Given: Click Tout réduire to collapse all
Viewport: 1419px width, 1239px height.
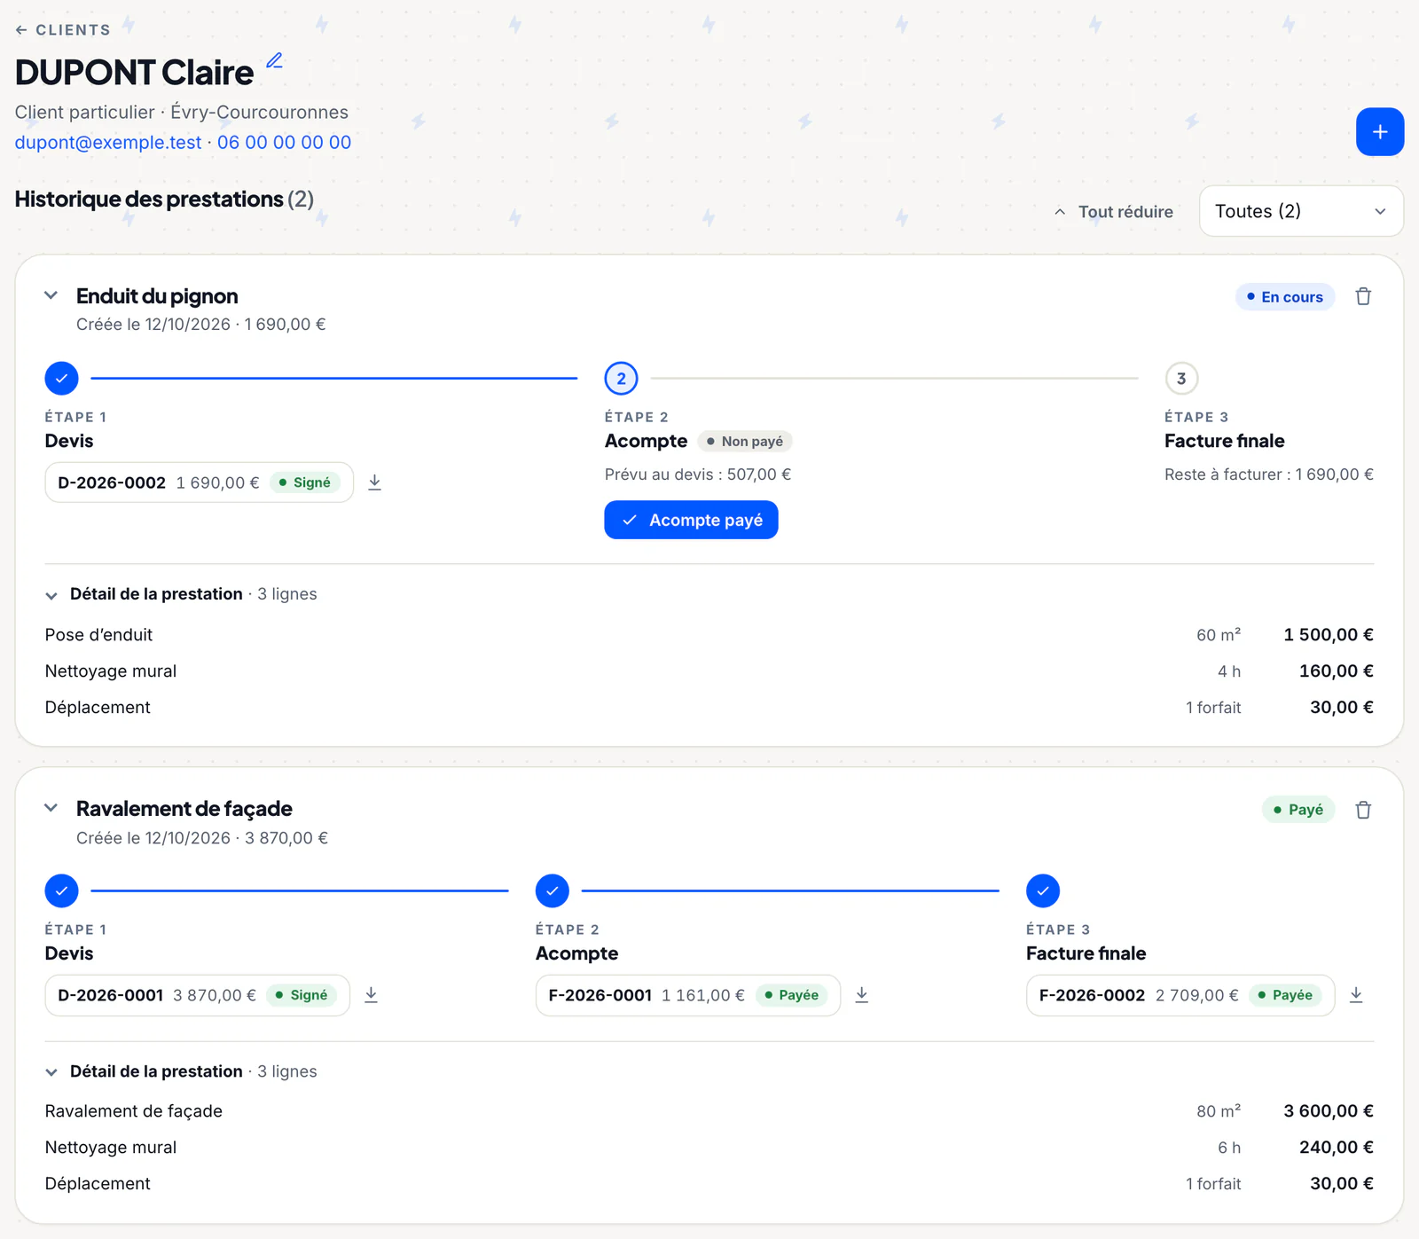Looking at the screenshot, I should (x=1114, y=212).
